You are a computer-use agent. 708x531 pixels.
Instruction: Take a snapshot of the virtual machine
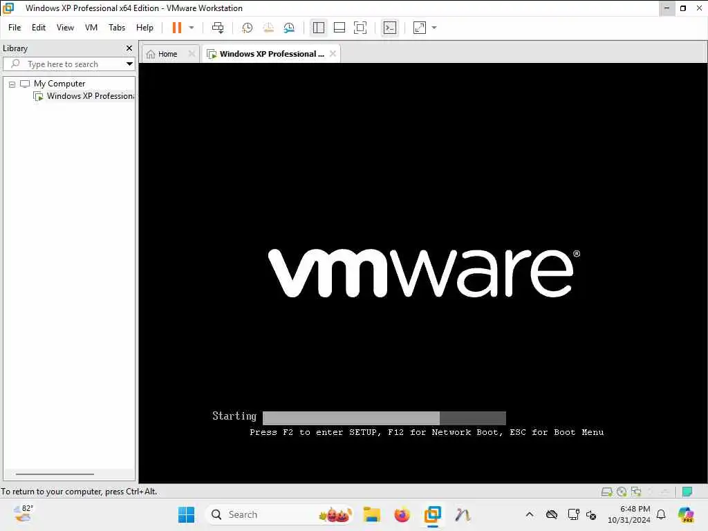tap(247, 28)
